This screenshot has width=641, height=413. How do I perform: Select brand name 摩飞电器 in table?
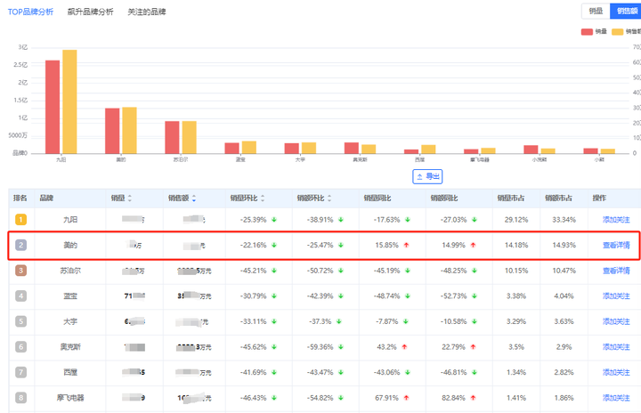(x=70, y=398)
